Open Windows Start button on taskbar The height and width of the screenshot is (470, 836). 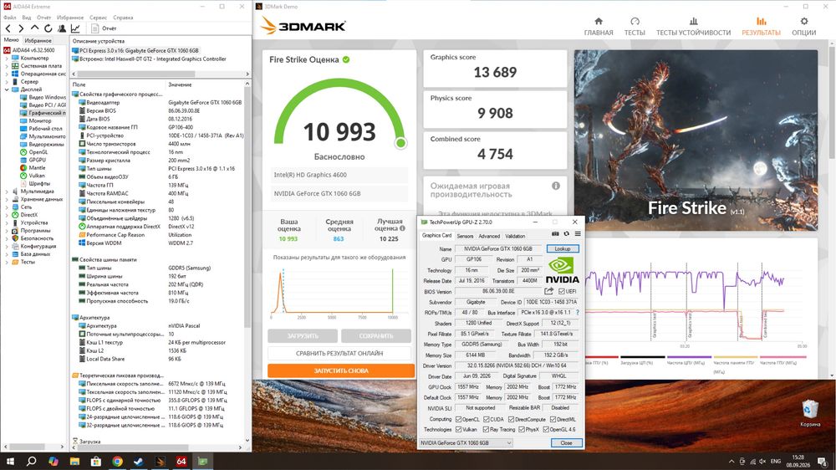pos(9,462)
